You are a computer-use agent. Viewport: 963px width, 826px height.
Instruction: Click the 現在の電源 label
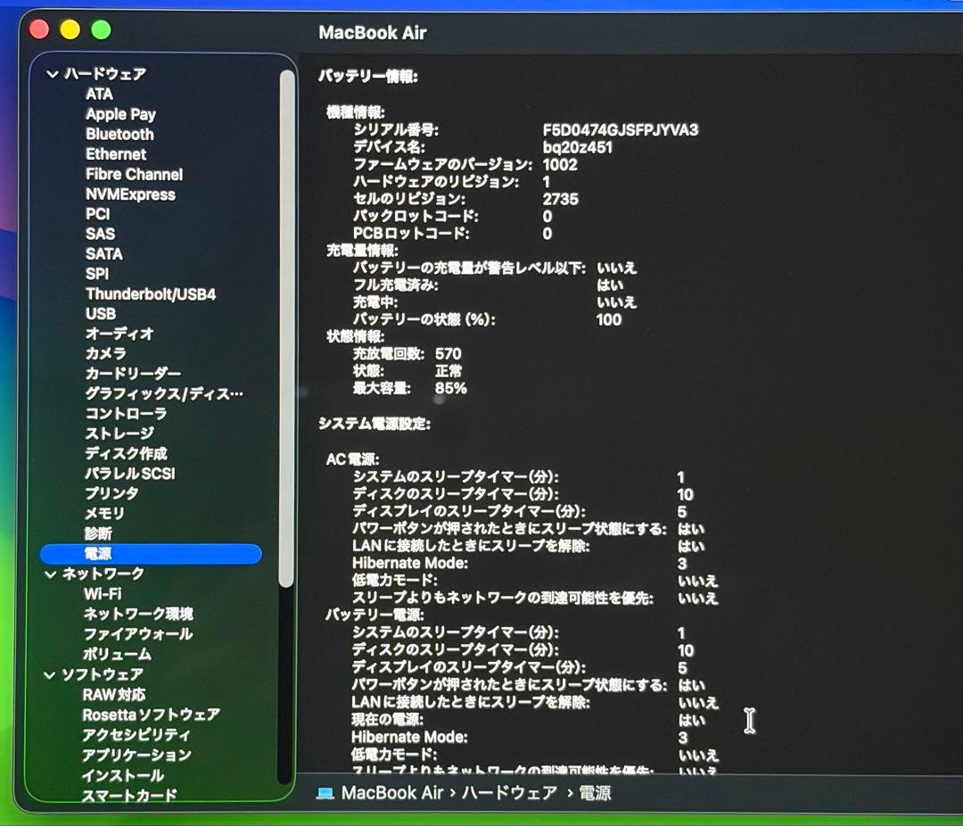(387, 720)
